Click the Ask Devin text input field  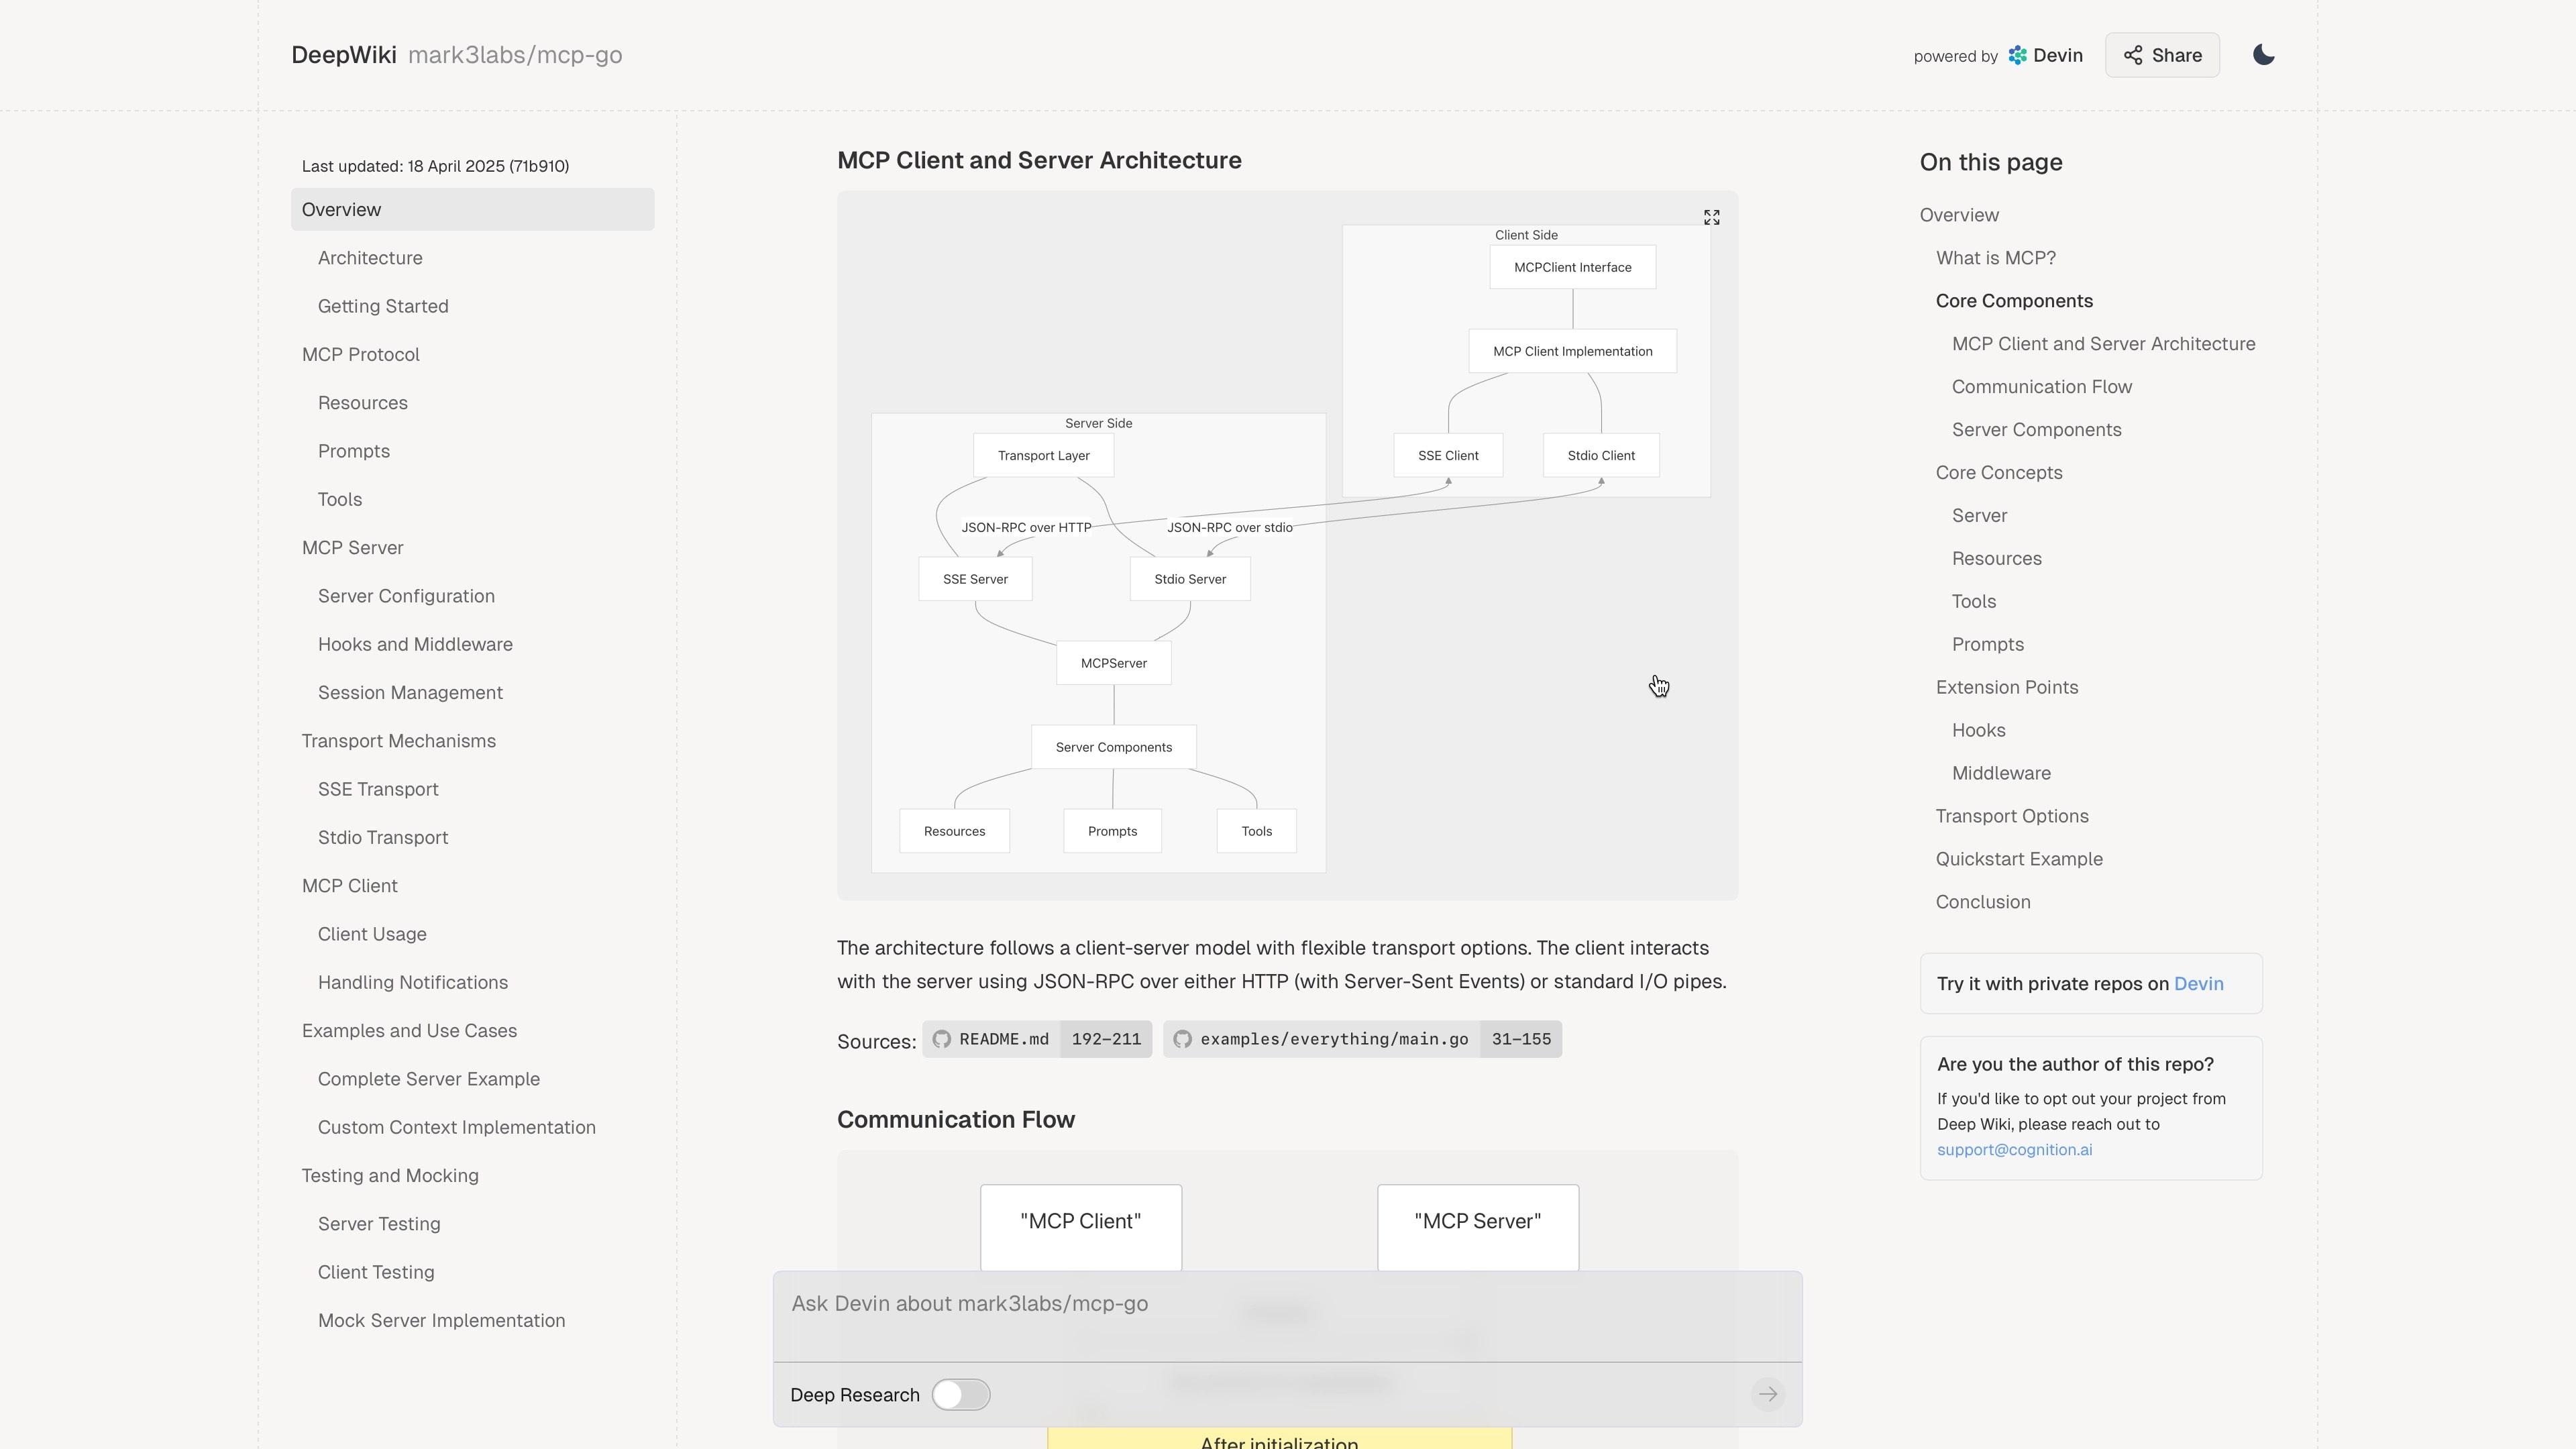(1286, 1304)
